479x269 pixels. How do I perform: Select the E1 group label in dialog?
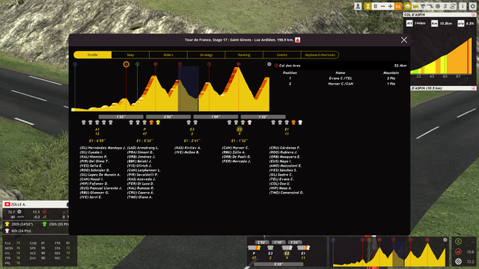tap(287, 129)
